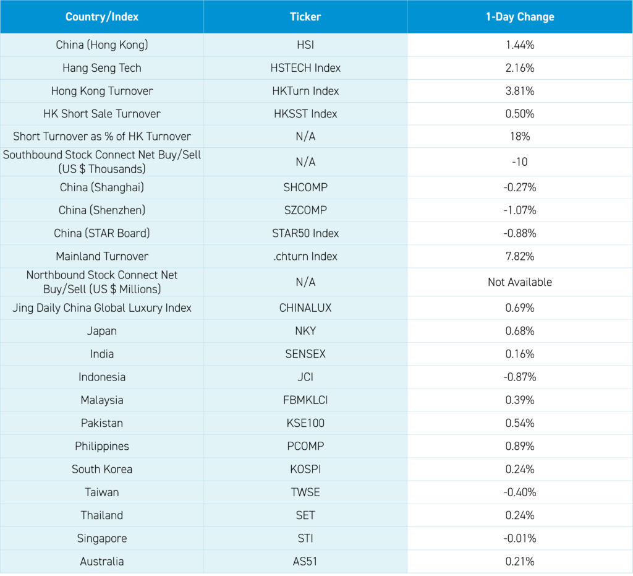Viewport: 633px width, 576px height.
Task: Click the HKSST Index ticker cell
Action: (x=305, y=114)
